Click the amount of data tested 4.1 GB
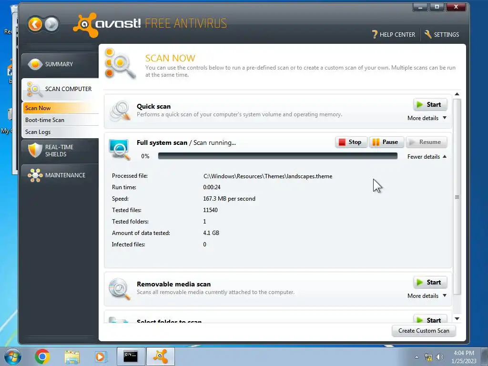 coord(211,233)
